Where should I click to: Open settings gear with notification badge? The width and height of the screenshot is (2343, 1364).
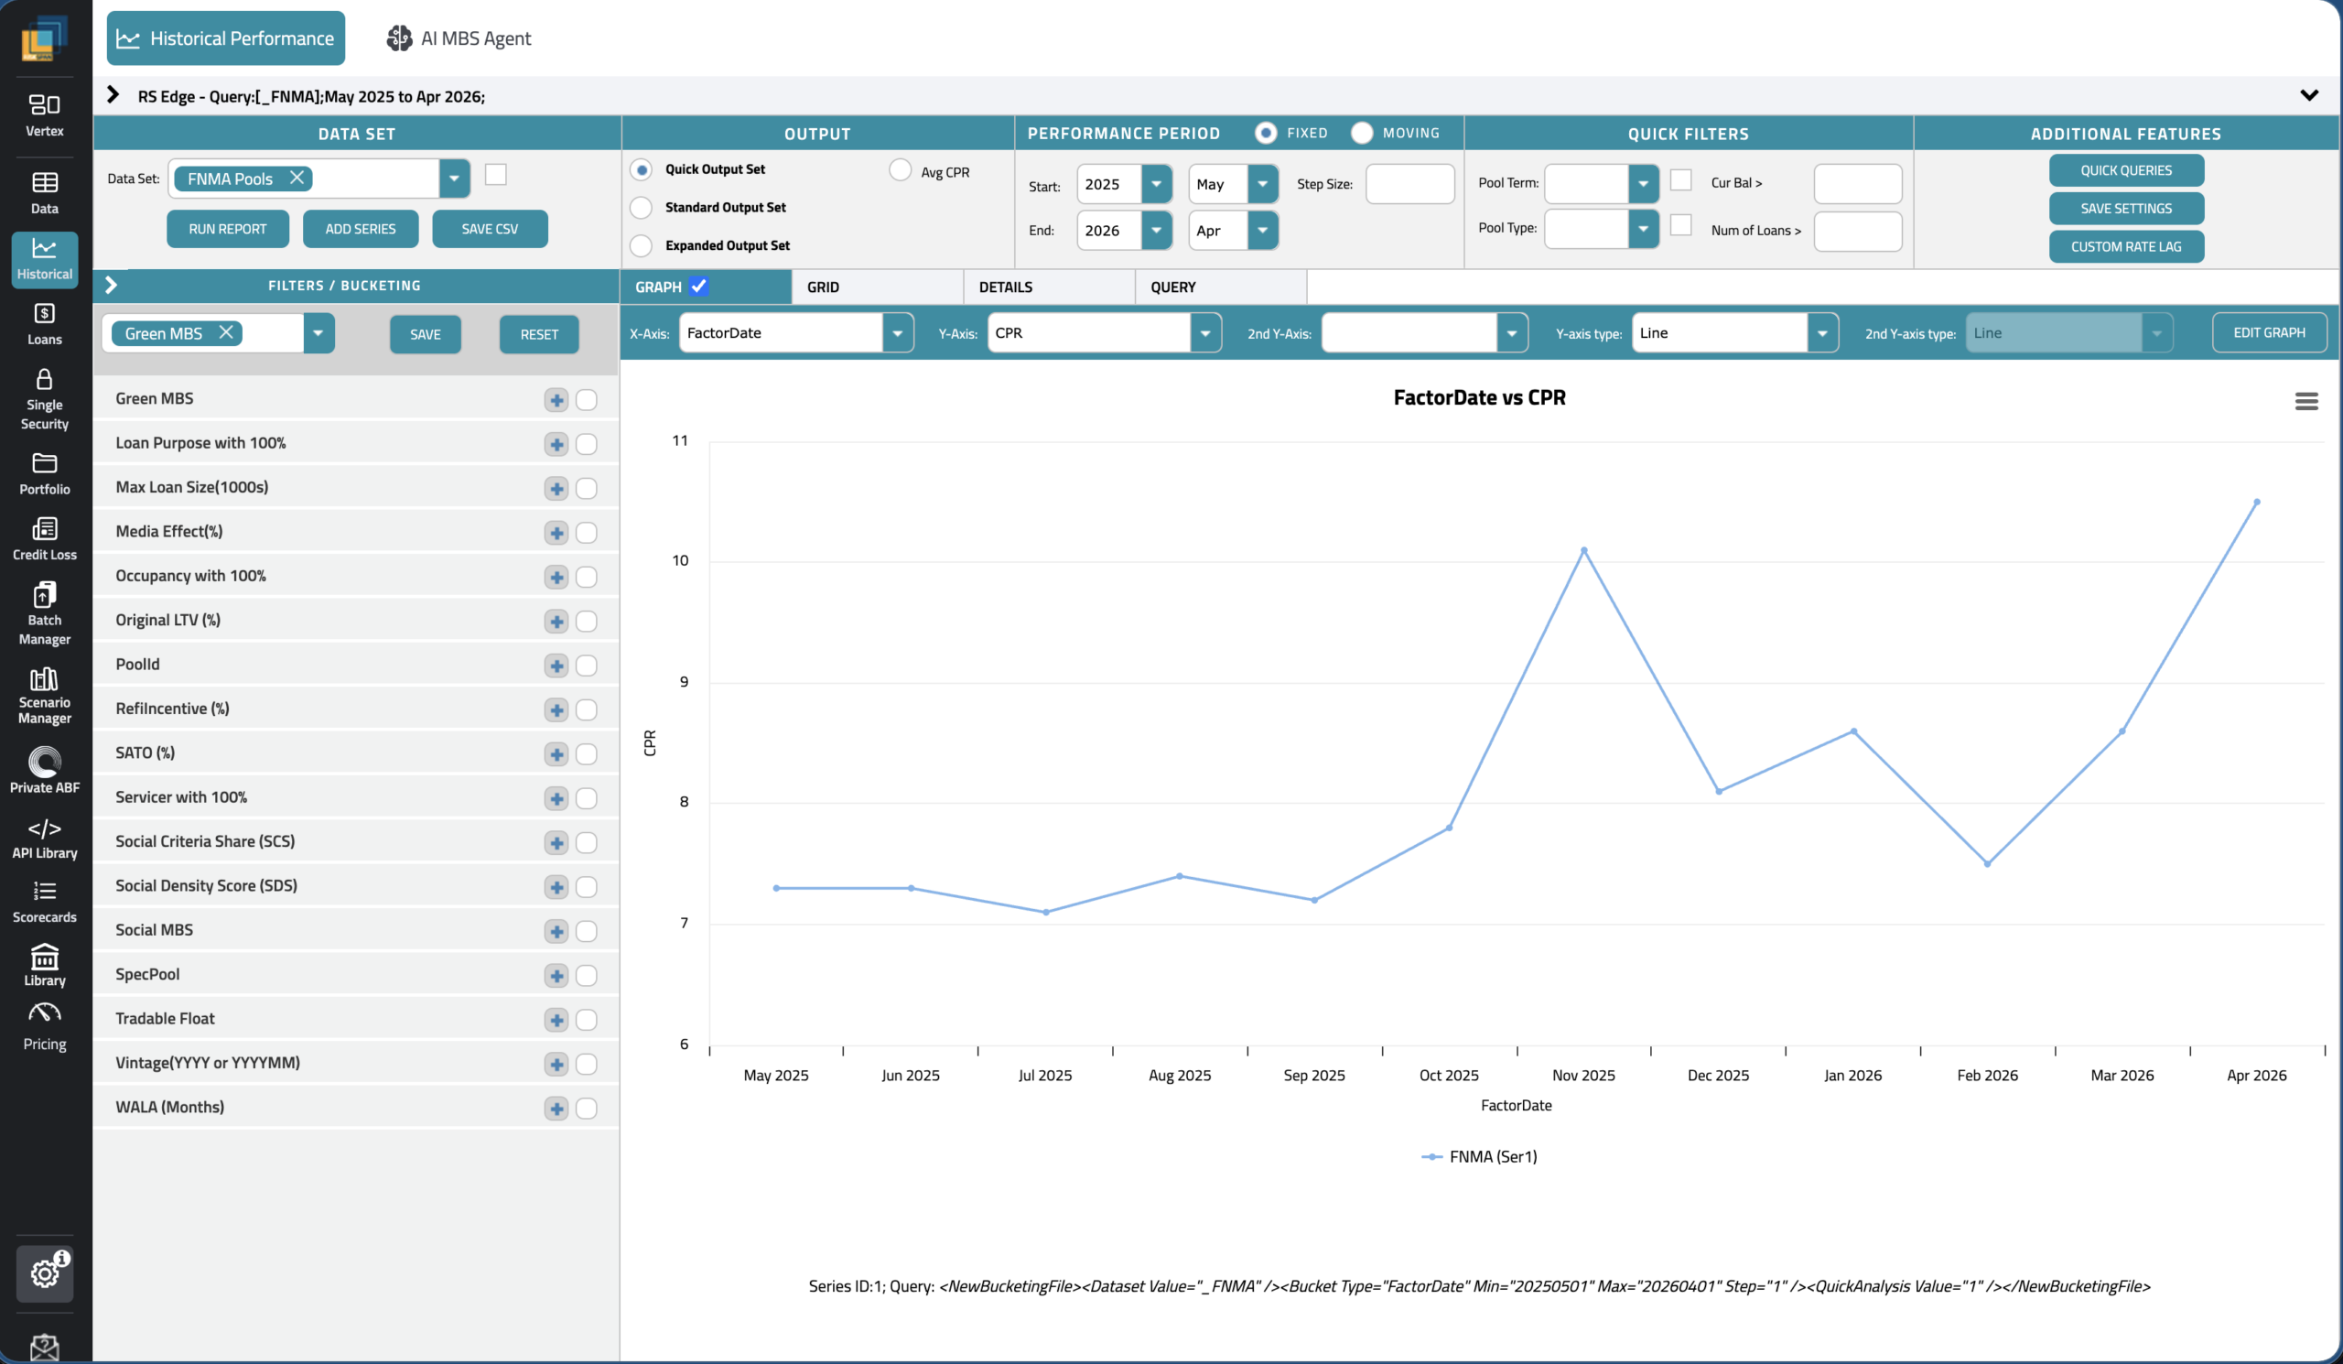click(x=45, y=1272)
